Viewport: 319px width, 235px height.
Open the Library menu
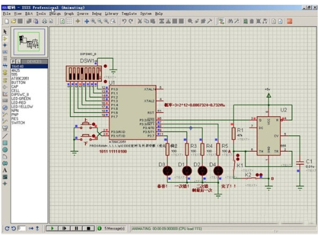112,13
